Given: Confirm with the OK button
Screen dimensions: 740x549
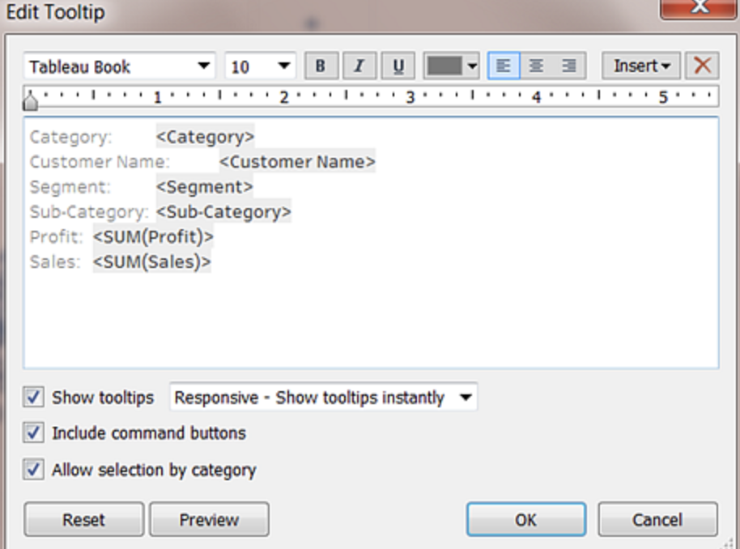Looking at the screenshot, I should [526, 519].
